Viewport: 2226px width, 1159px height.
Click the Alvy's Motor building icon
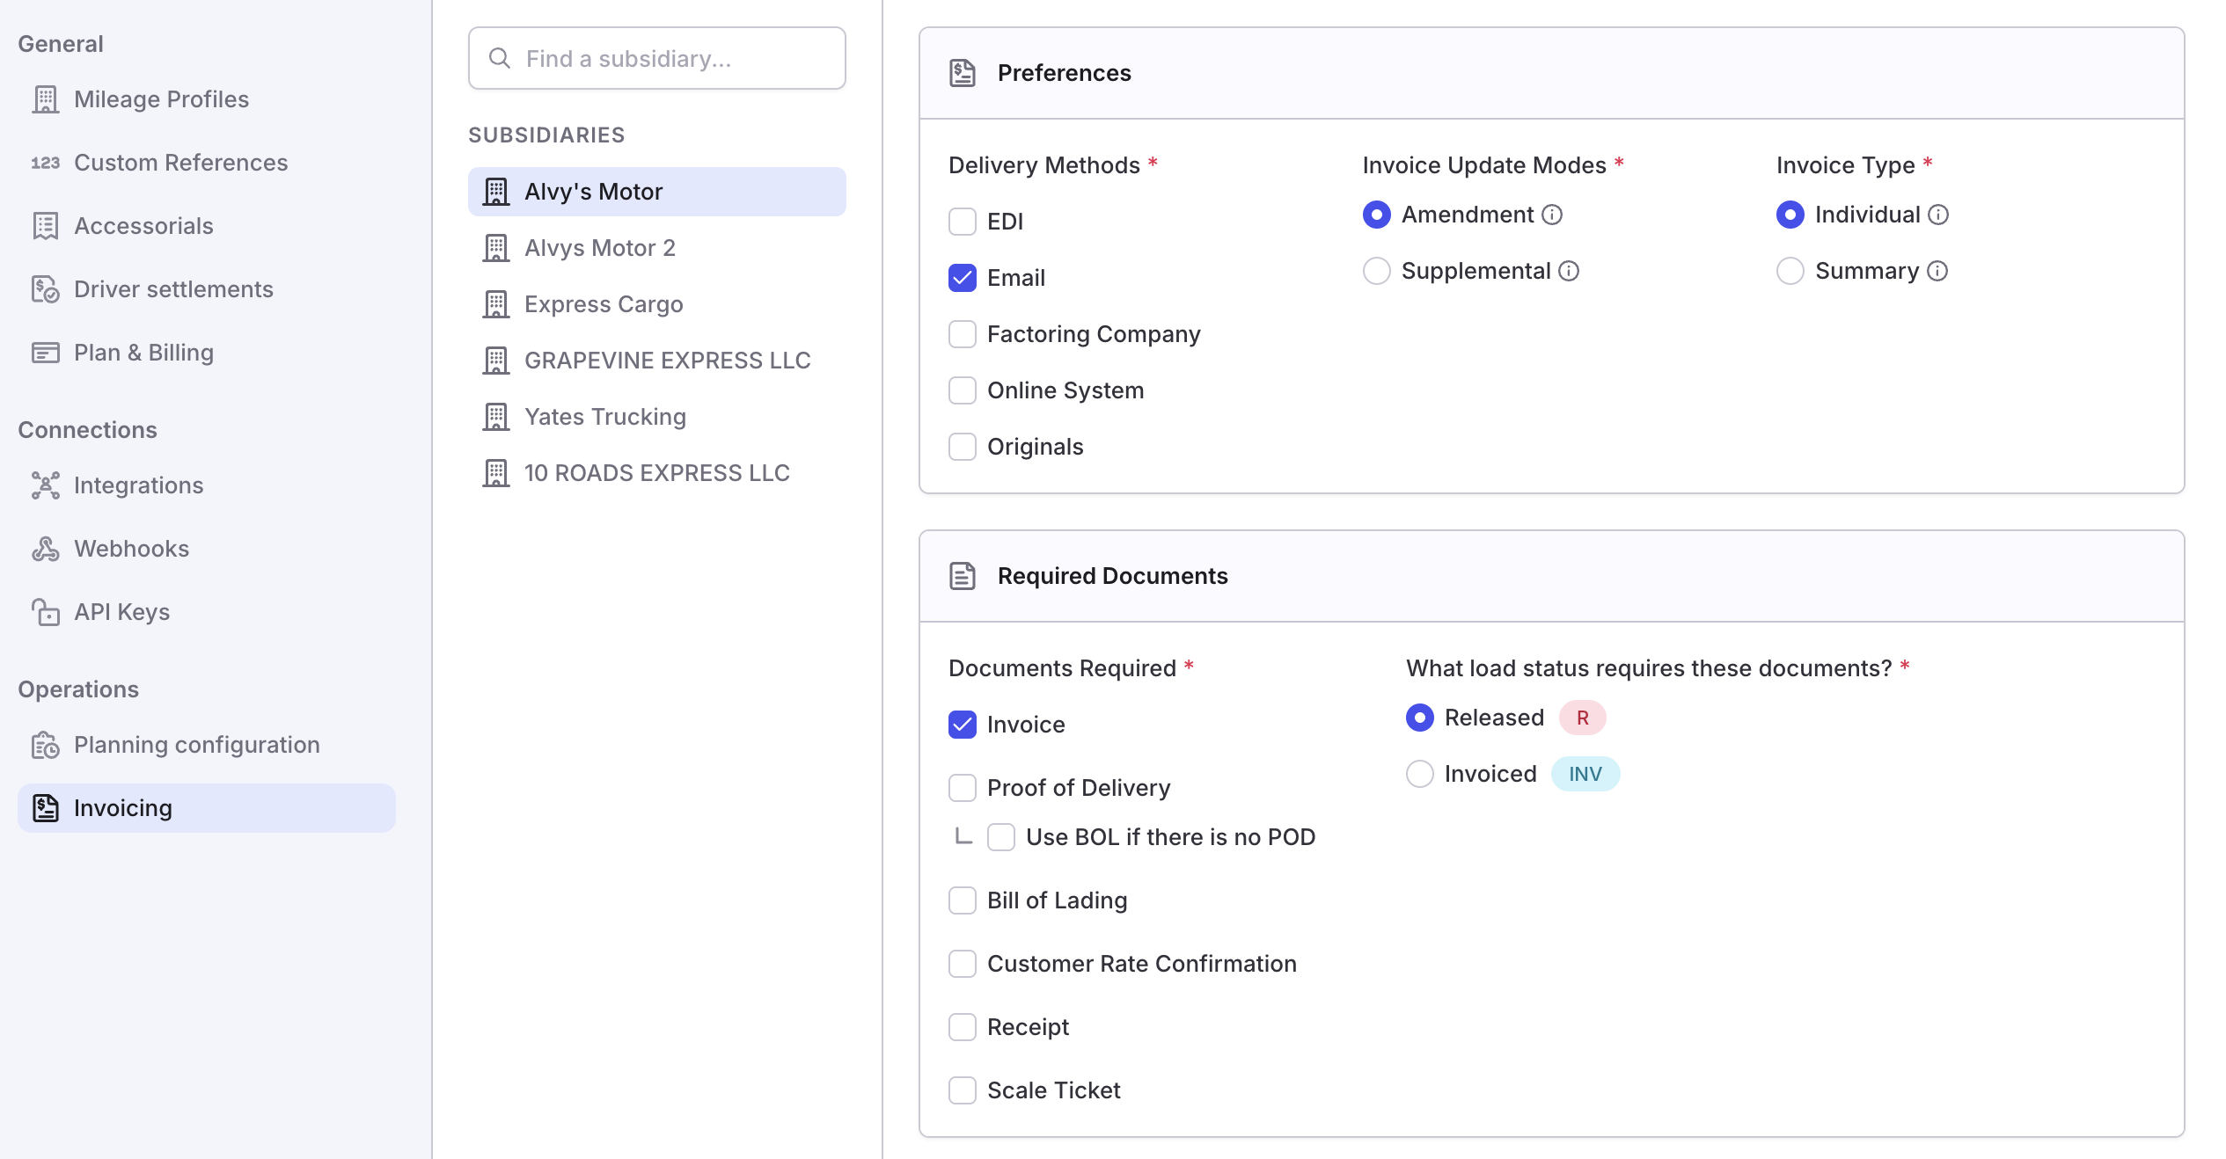(x=496, y=192)
